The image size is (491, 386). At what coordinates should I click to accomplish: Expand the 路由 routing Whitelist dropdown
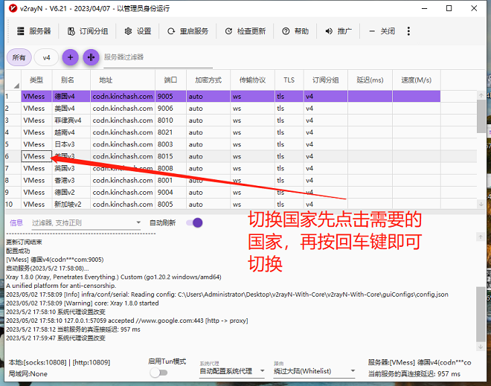click(307, 371)
